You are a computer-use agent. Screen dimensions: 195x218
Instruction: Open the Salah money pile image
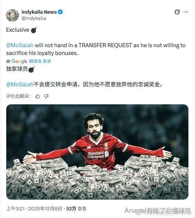[97, 152]
